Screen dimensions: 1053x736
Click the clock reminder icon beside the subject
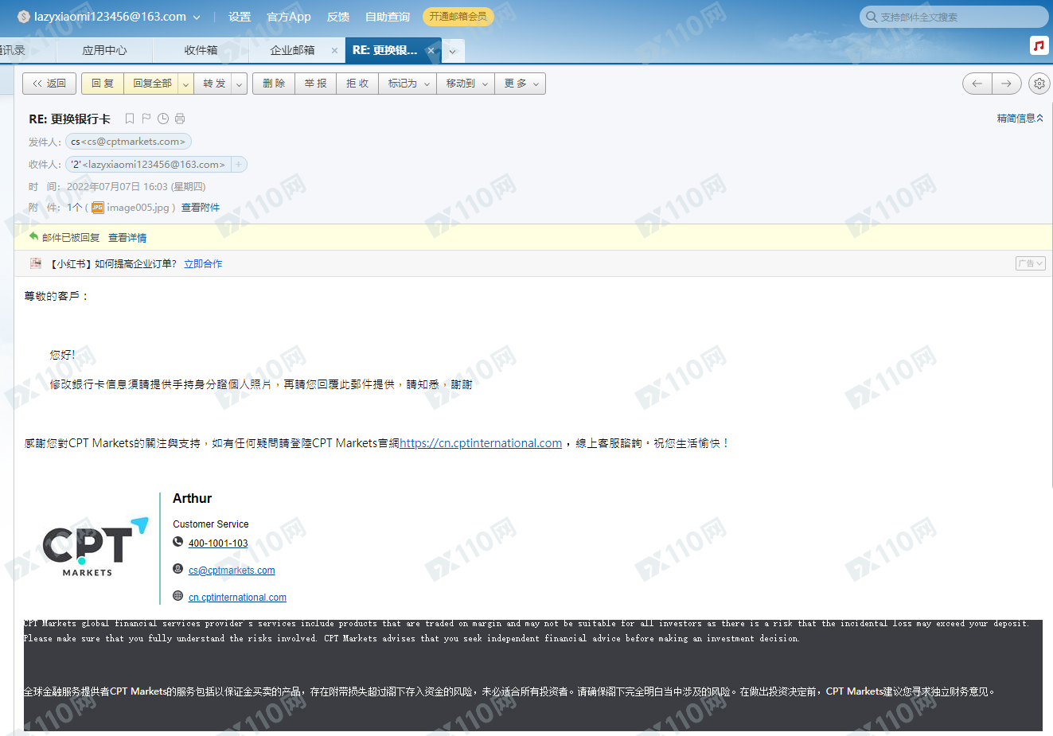pyautogui.click(x=163, y=119)
